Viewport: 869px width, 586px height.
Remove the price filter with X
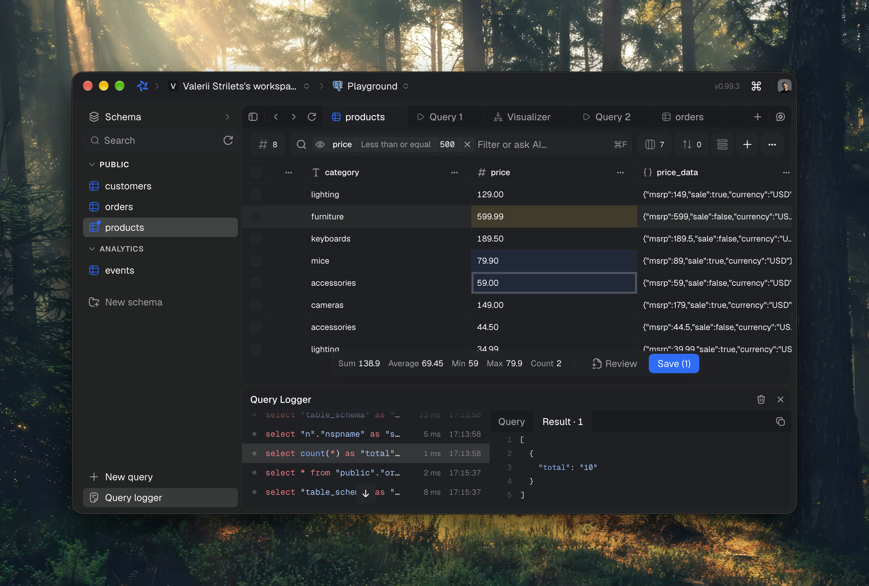click(x=467, y=145)
